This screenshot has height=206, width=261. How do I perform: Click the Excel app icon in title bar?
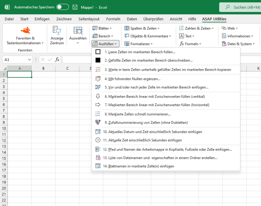pyautogui.click(x=7, y=7)
